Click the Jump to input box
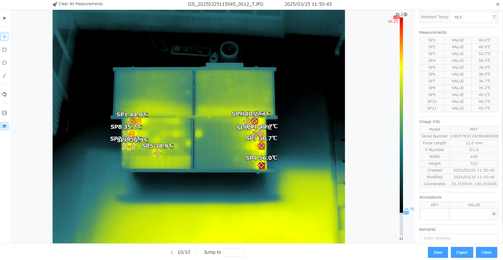503x260 pixels. [x=234, y=252]
